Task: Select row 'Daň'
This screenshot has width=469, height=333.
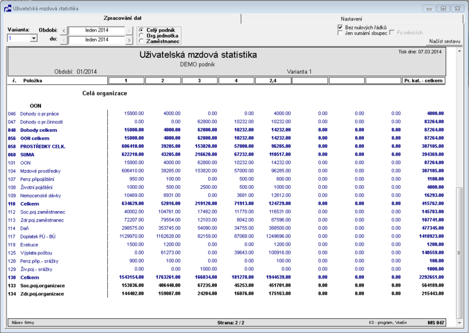Action: [226, 228]
